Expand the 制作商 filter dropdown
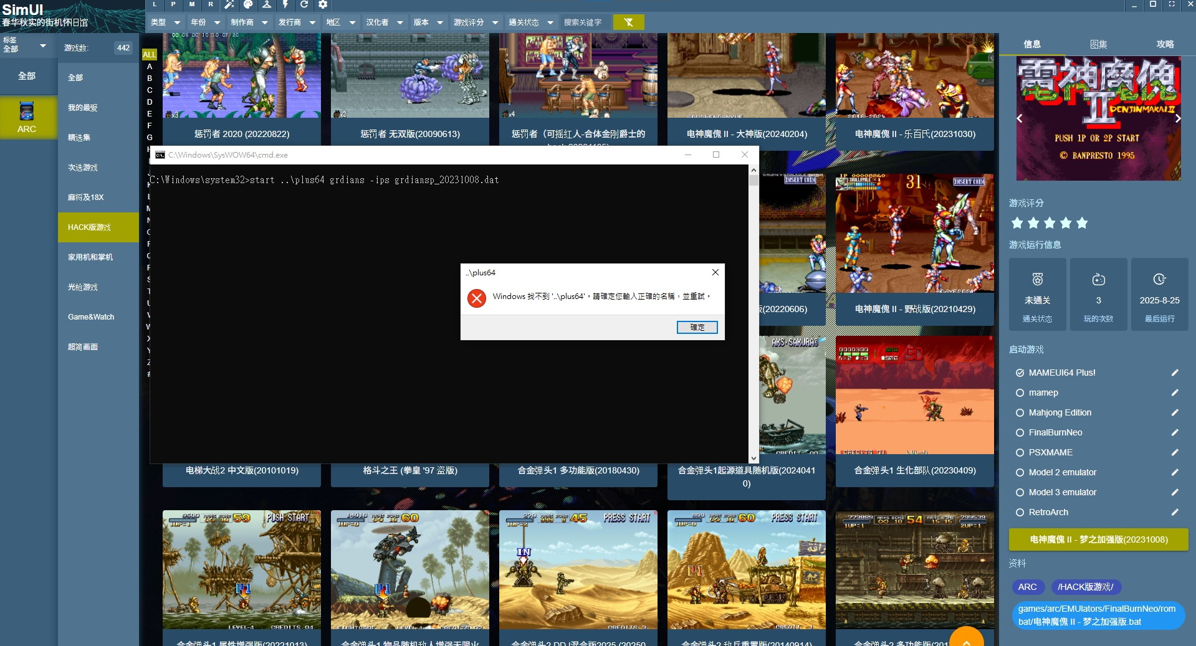The image size is (1196, 646). coord(249,22)
